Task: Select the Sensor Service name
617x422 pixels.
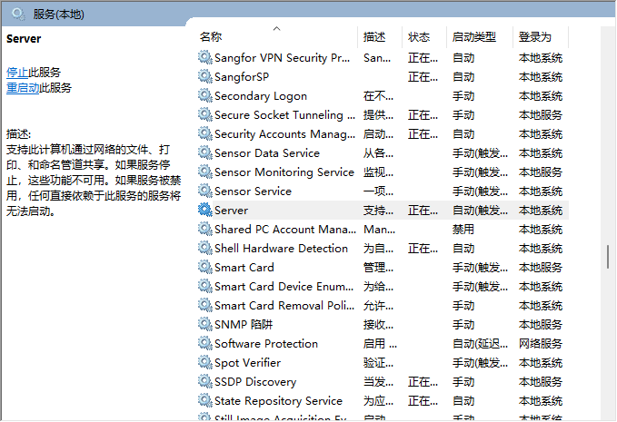Action: (253, 191)
